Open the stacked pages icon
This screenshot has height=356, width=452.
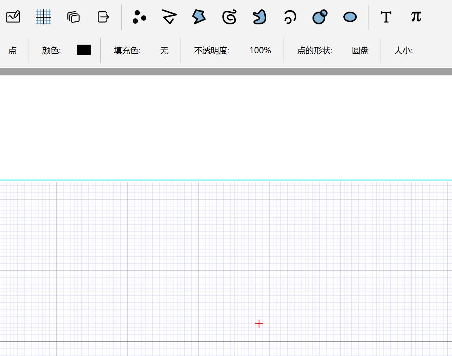coord(73,17)
